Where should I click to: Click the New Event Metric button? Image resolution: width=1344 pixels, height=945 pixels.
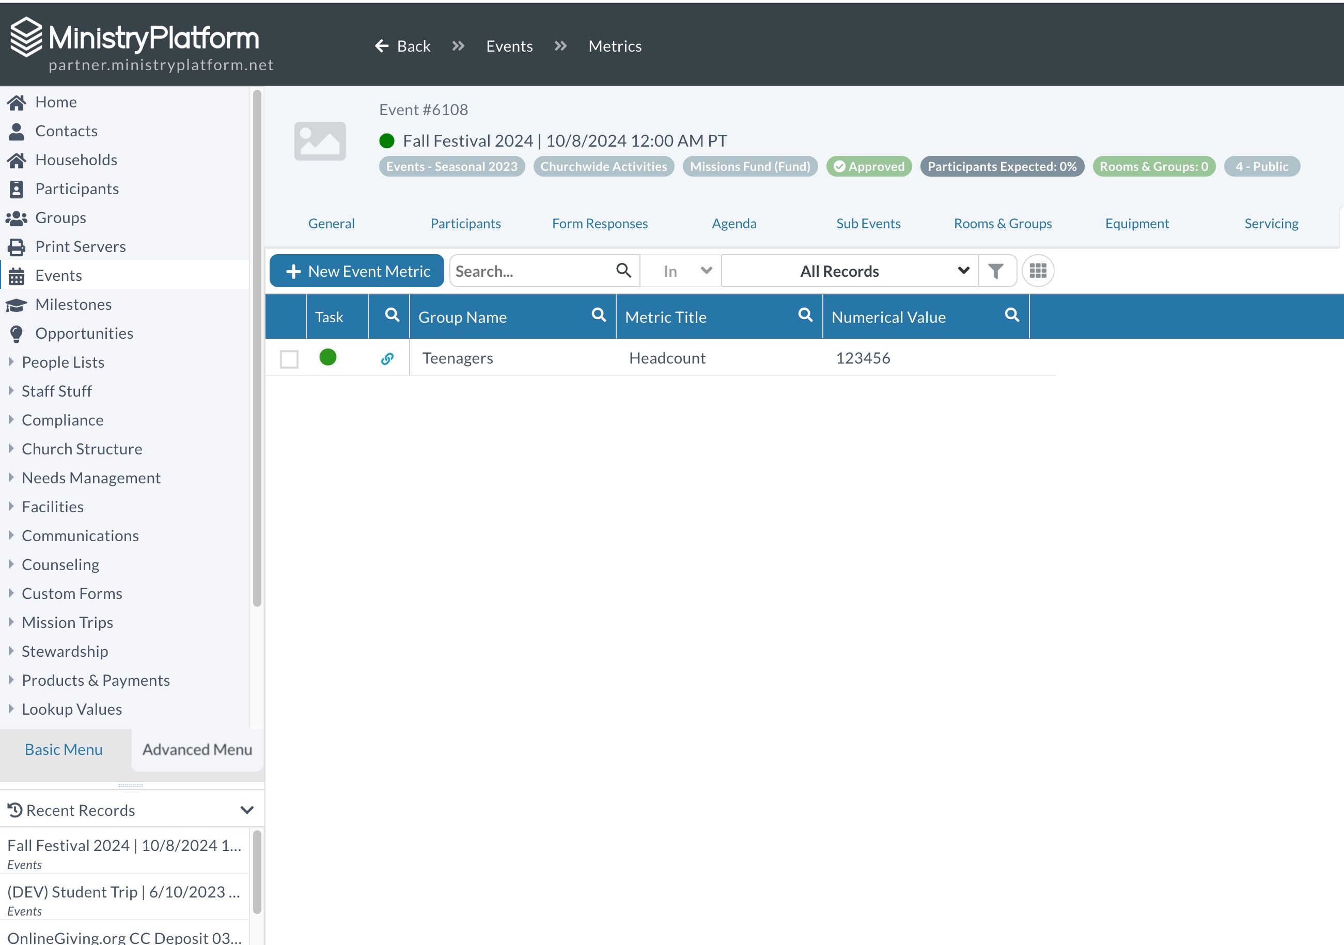357,271
